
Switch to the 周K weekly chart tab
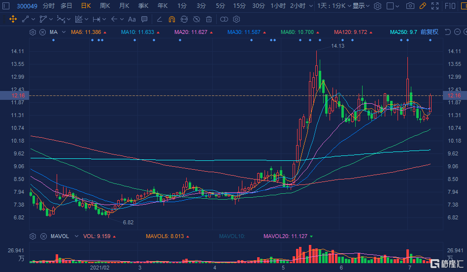[x=105, y=6]
